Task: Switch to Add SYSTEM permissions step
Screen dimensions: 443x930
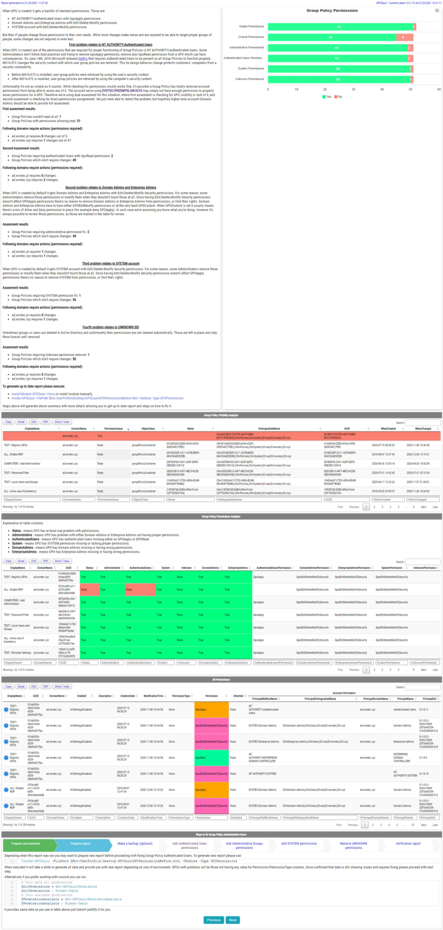Action: [x=299, y=843]
